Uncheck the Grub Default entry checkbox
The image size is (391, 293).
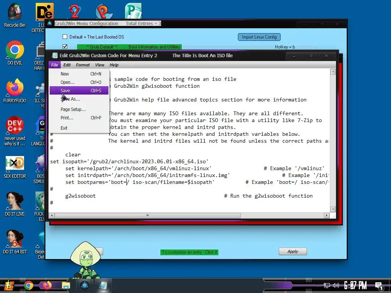pyautogui.click(x=65, y=47)
